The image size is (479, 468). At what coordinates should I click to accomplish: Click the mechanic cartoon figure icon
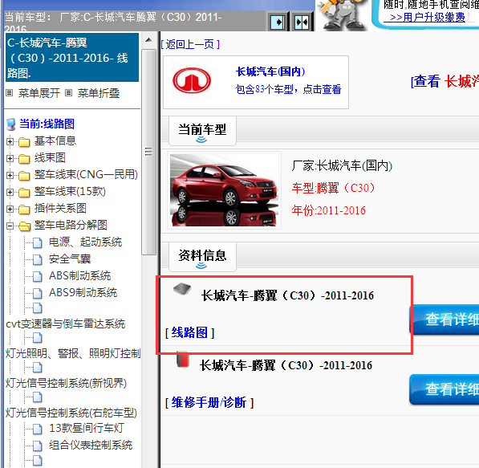pos(342,14)
